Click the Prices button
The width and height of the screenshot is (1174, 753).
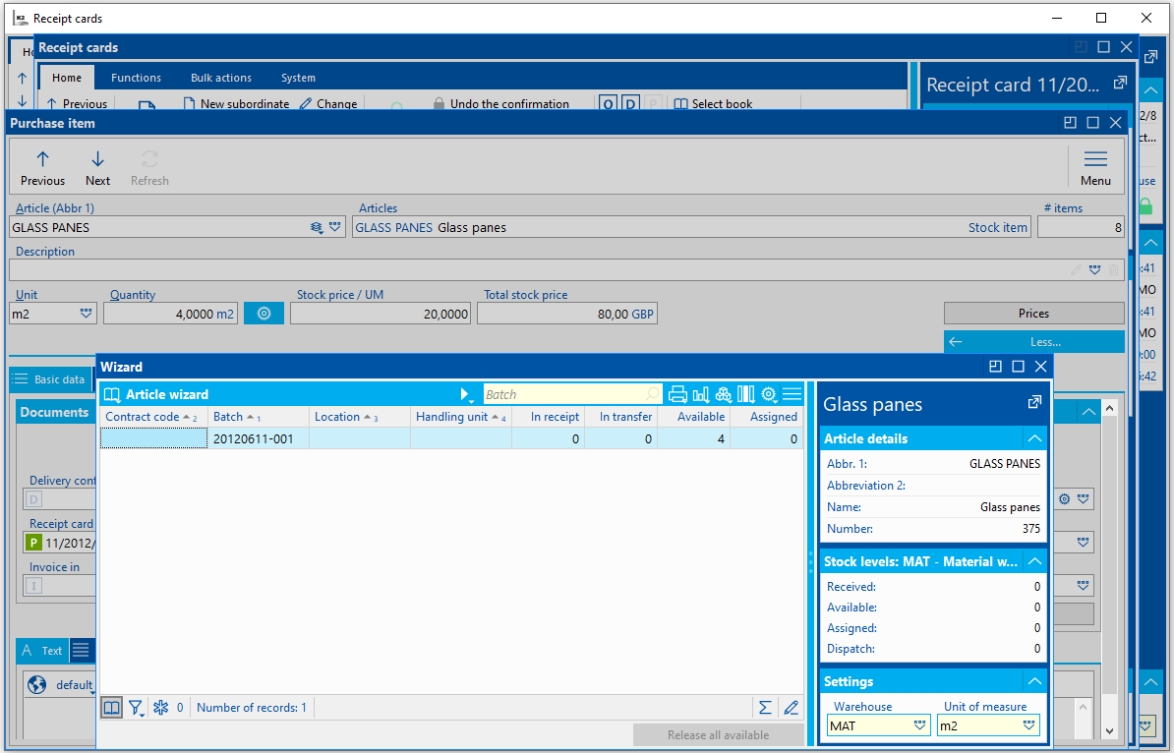coord(1033,313)
